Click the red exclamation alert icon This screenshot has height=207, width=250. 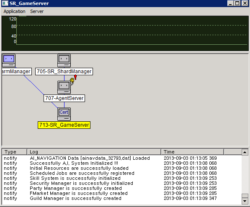75,77
